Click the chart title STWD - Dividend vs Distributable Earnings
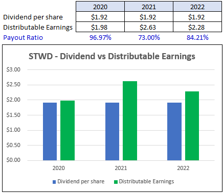 pyautogui.click(x=112, y=56)
